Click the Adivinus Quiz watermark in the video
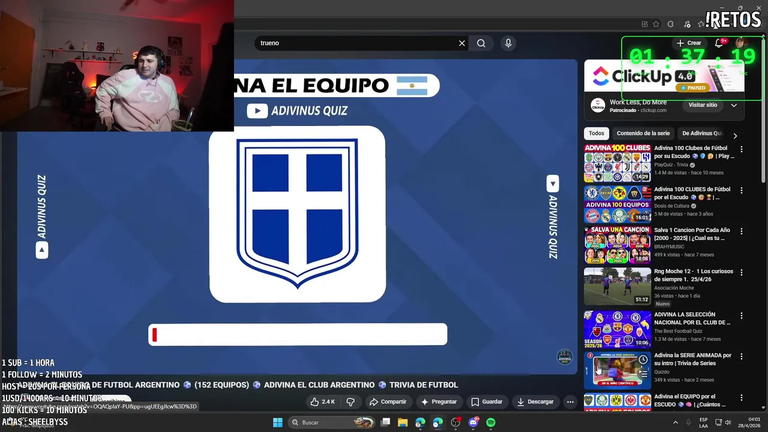 [x=564, y=357]
